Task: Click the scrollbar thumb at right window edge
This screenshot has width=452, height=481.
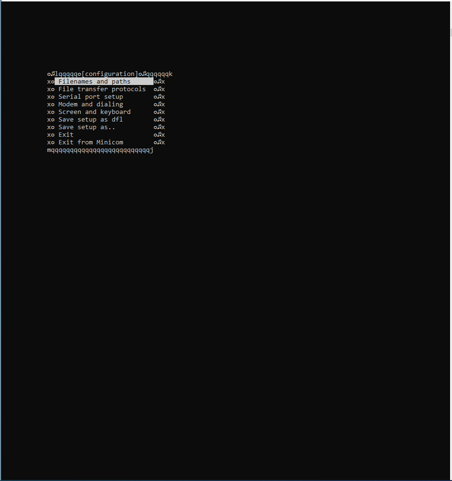Action: point(451,32)
